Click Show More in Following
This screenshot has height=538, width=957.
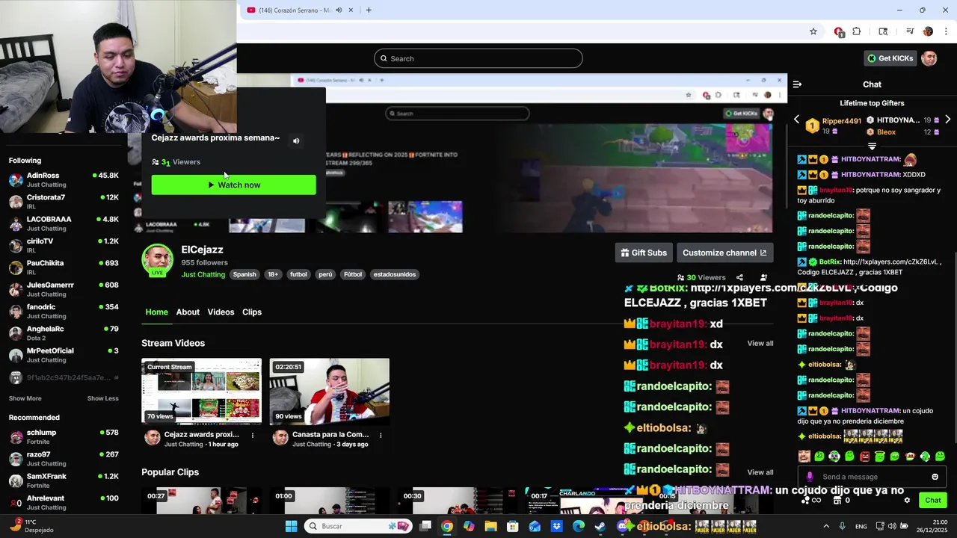coord(25,398)
